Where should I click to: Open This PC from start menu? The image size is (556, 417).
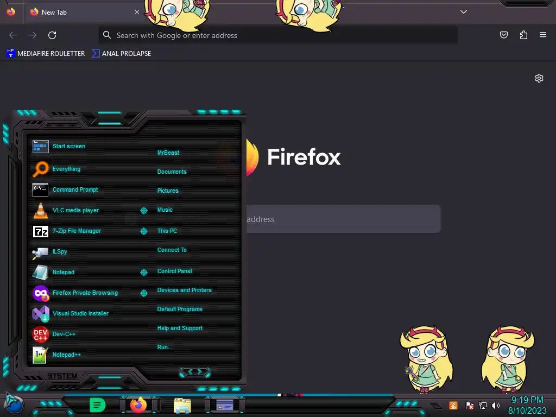click(x=167, y=231)
